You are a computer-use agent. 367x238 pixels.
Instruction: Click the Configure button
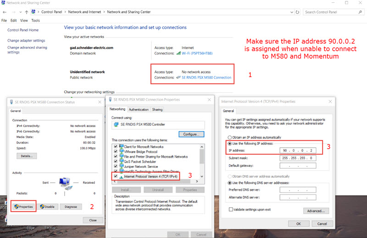click(191, 134)
